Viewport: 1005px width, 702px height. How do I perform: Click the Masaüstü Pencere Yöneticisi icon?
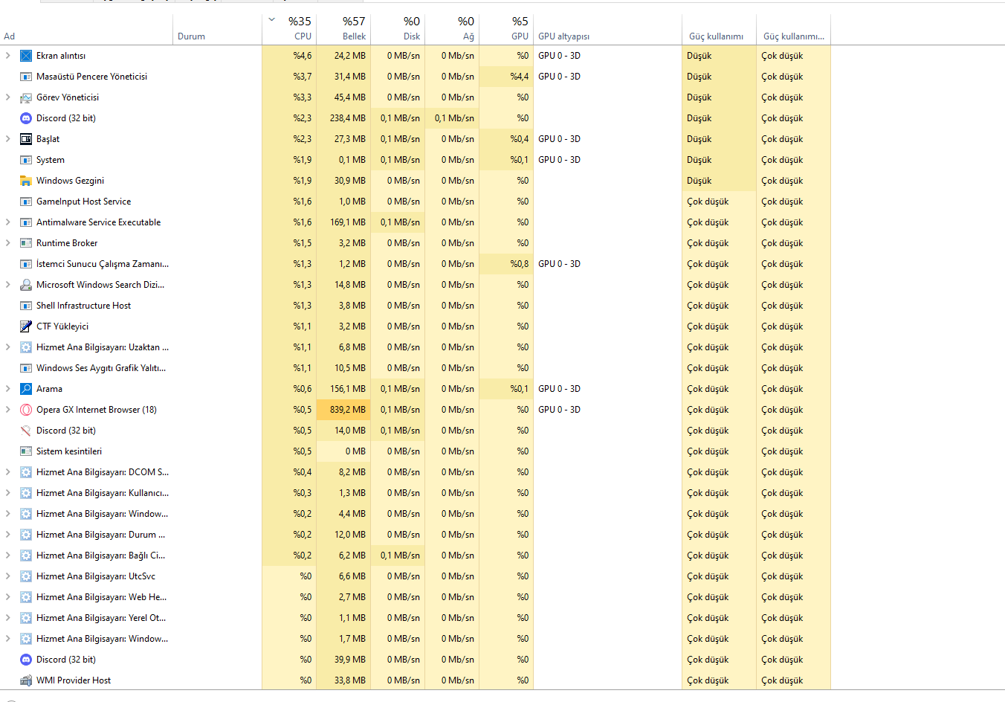coord(26,77)
